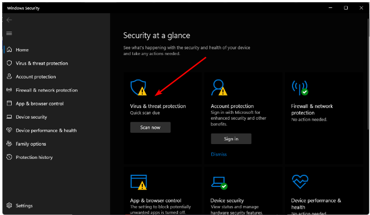Click the Firewall & network protection tile title
Screen dimensions: 370x215
tap(312, 110)
